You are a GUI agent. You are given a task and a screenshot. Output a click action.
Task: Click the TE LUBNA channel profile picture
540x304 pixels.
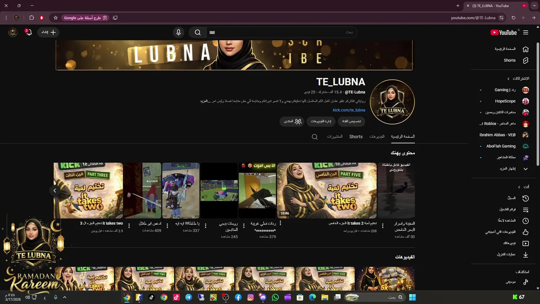pos(392,102)
